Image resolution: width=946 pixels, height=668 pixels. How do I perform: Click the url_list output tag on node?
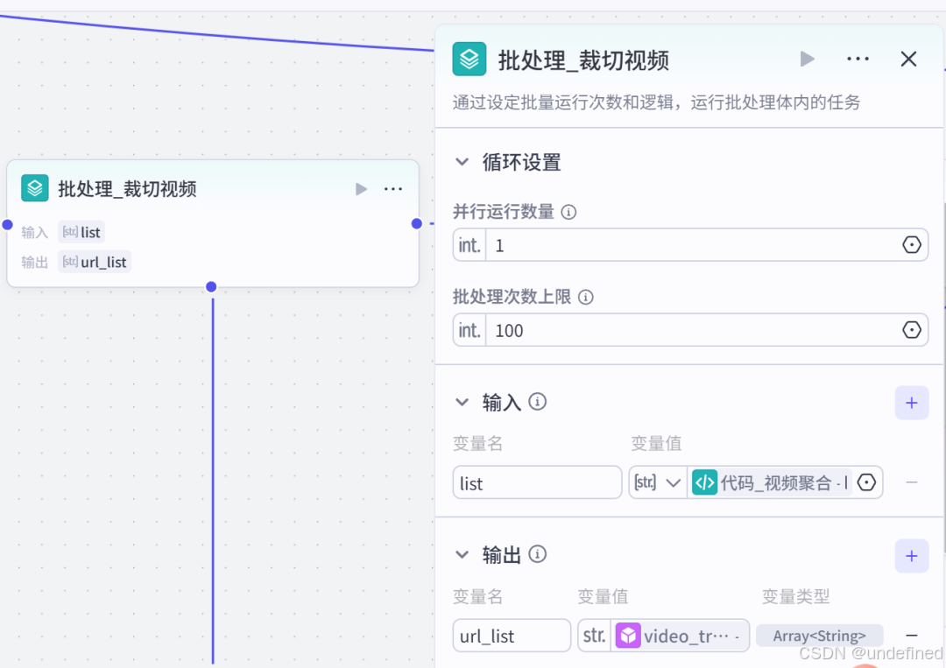tap(95, 262)
